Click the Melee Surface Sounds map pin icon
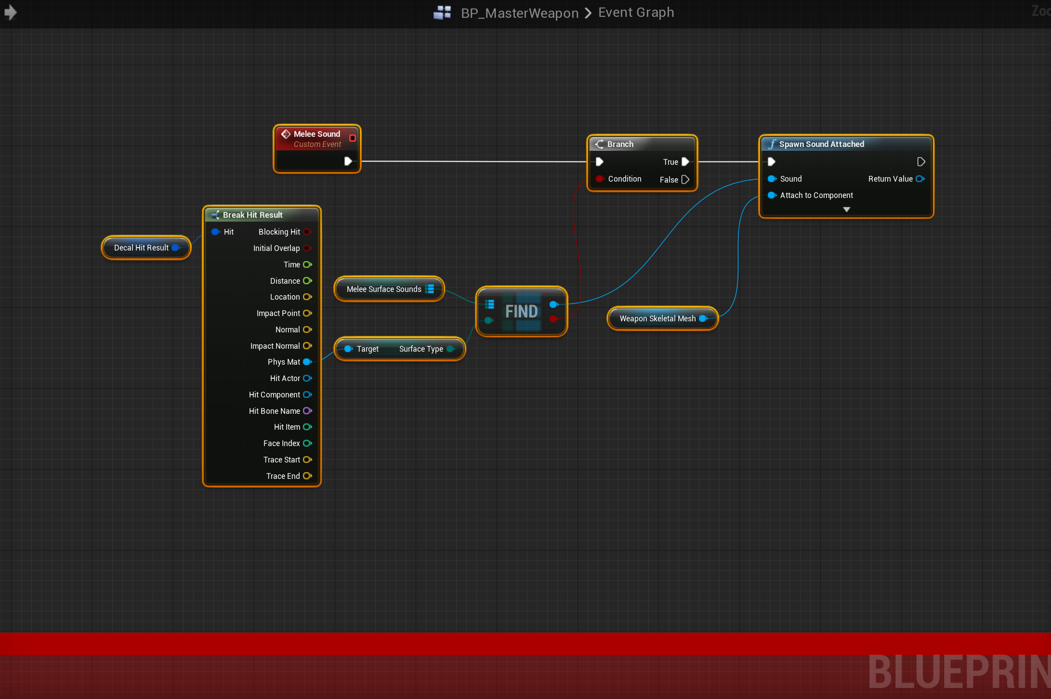The image size is (1051, 699). coord(430,289)
